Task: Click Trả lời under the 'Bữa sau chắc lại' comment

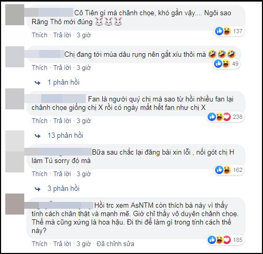Action: [62, 174]
